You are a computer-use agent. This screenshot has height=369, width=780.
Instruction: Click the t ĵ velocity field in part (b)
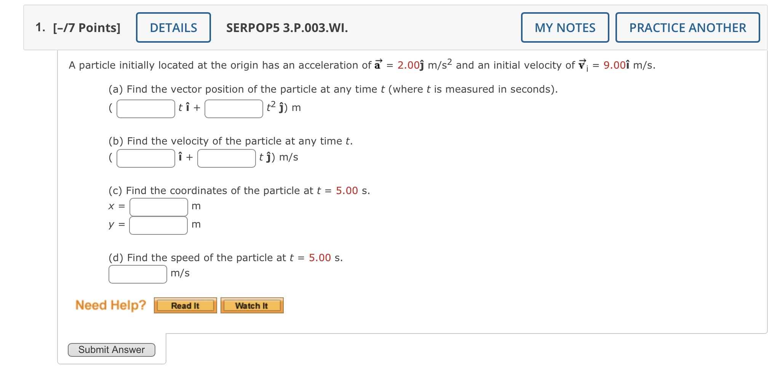tap(226, 157)
